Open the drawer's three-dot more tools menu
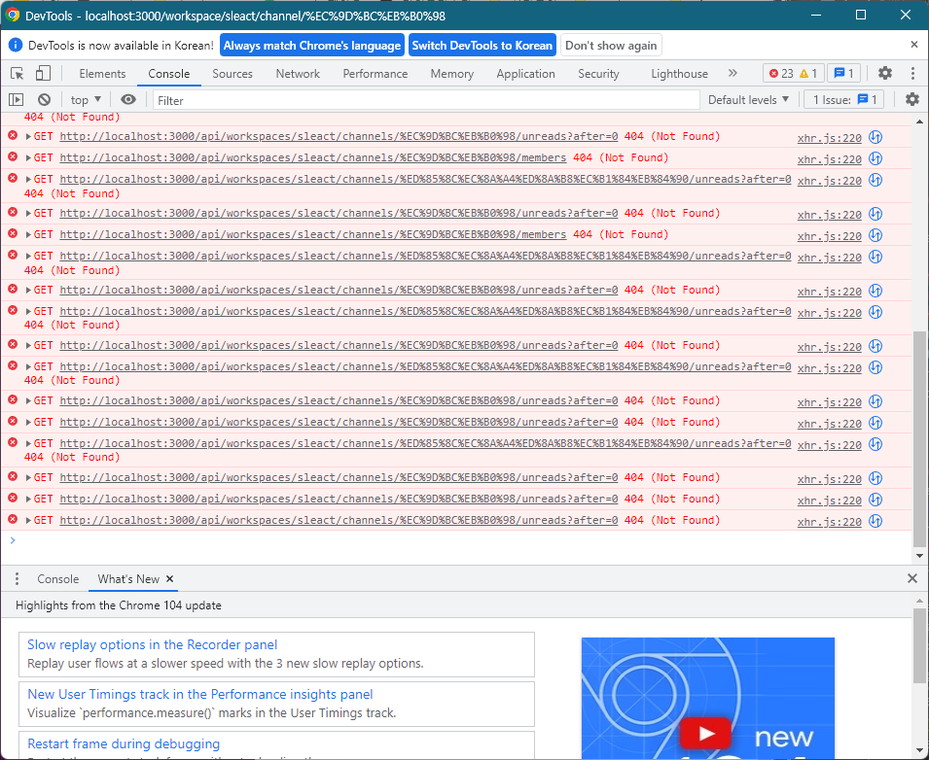Viewport: 929px width, 760px height. (18, 578)
